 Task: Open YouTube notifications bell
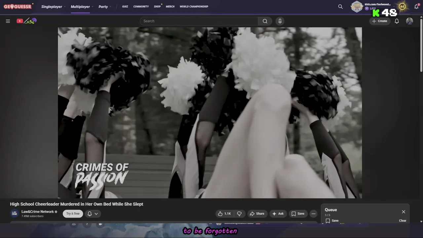pos(397,21)
